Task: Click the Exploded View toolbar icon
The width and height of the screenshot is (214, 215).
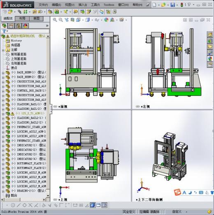Action: click(x=88, y=12)
